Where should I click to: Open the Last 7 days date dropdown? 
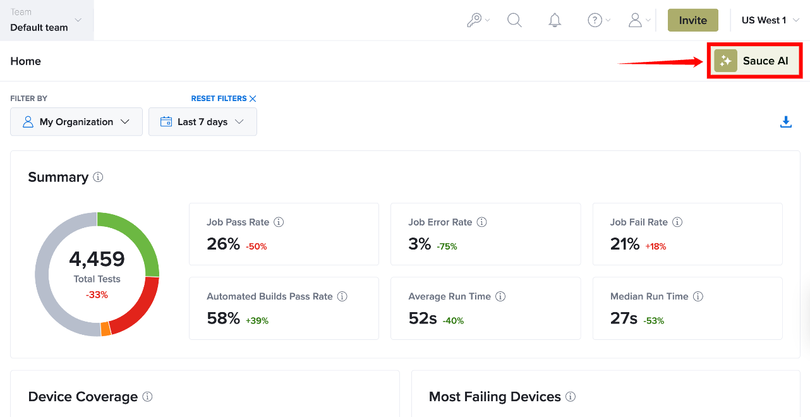click(x=203, y=122)
